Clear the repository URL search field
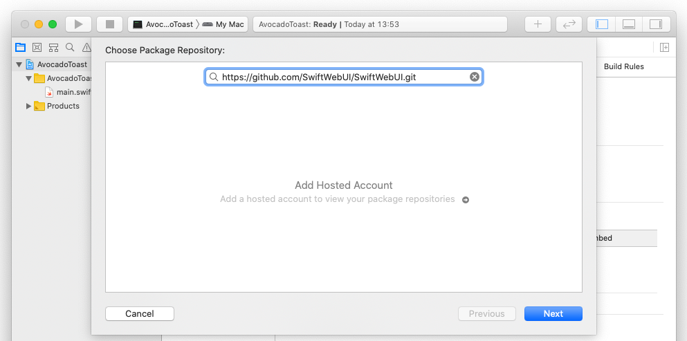 (475, 77)
